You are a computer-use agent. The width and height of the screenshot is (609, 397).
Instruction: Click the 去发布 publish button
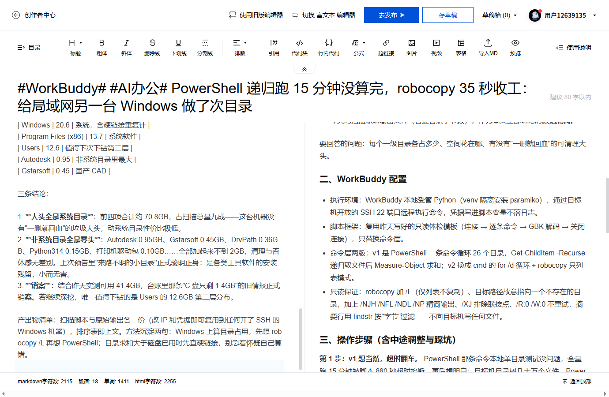click(391, 15)
